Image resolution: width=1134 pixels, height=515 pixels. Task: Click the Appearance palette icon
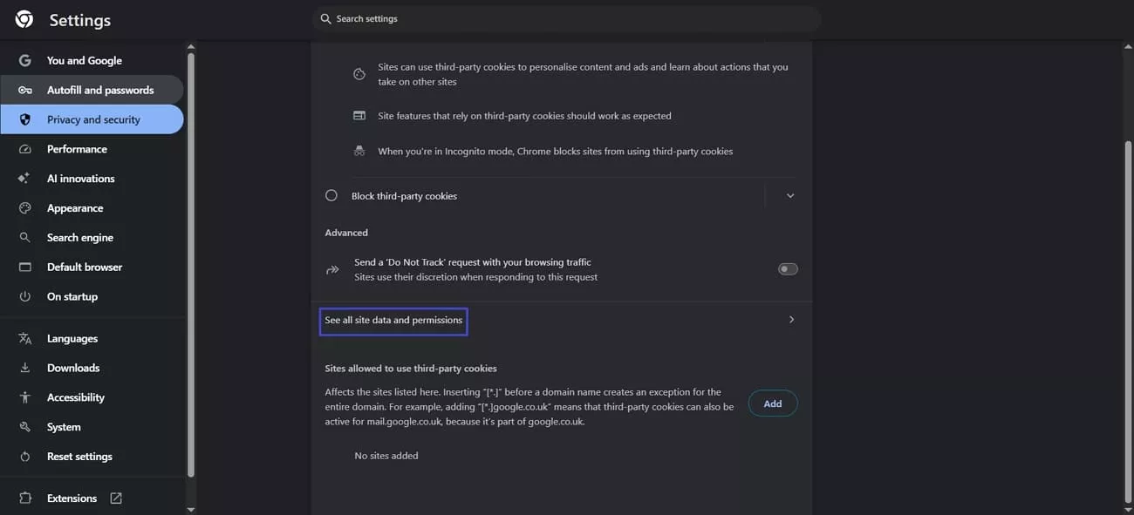point(25,208)
